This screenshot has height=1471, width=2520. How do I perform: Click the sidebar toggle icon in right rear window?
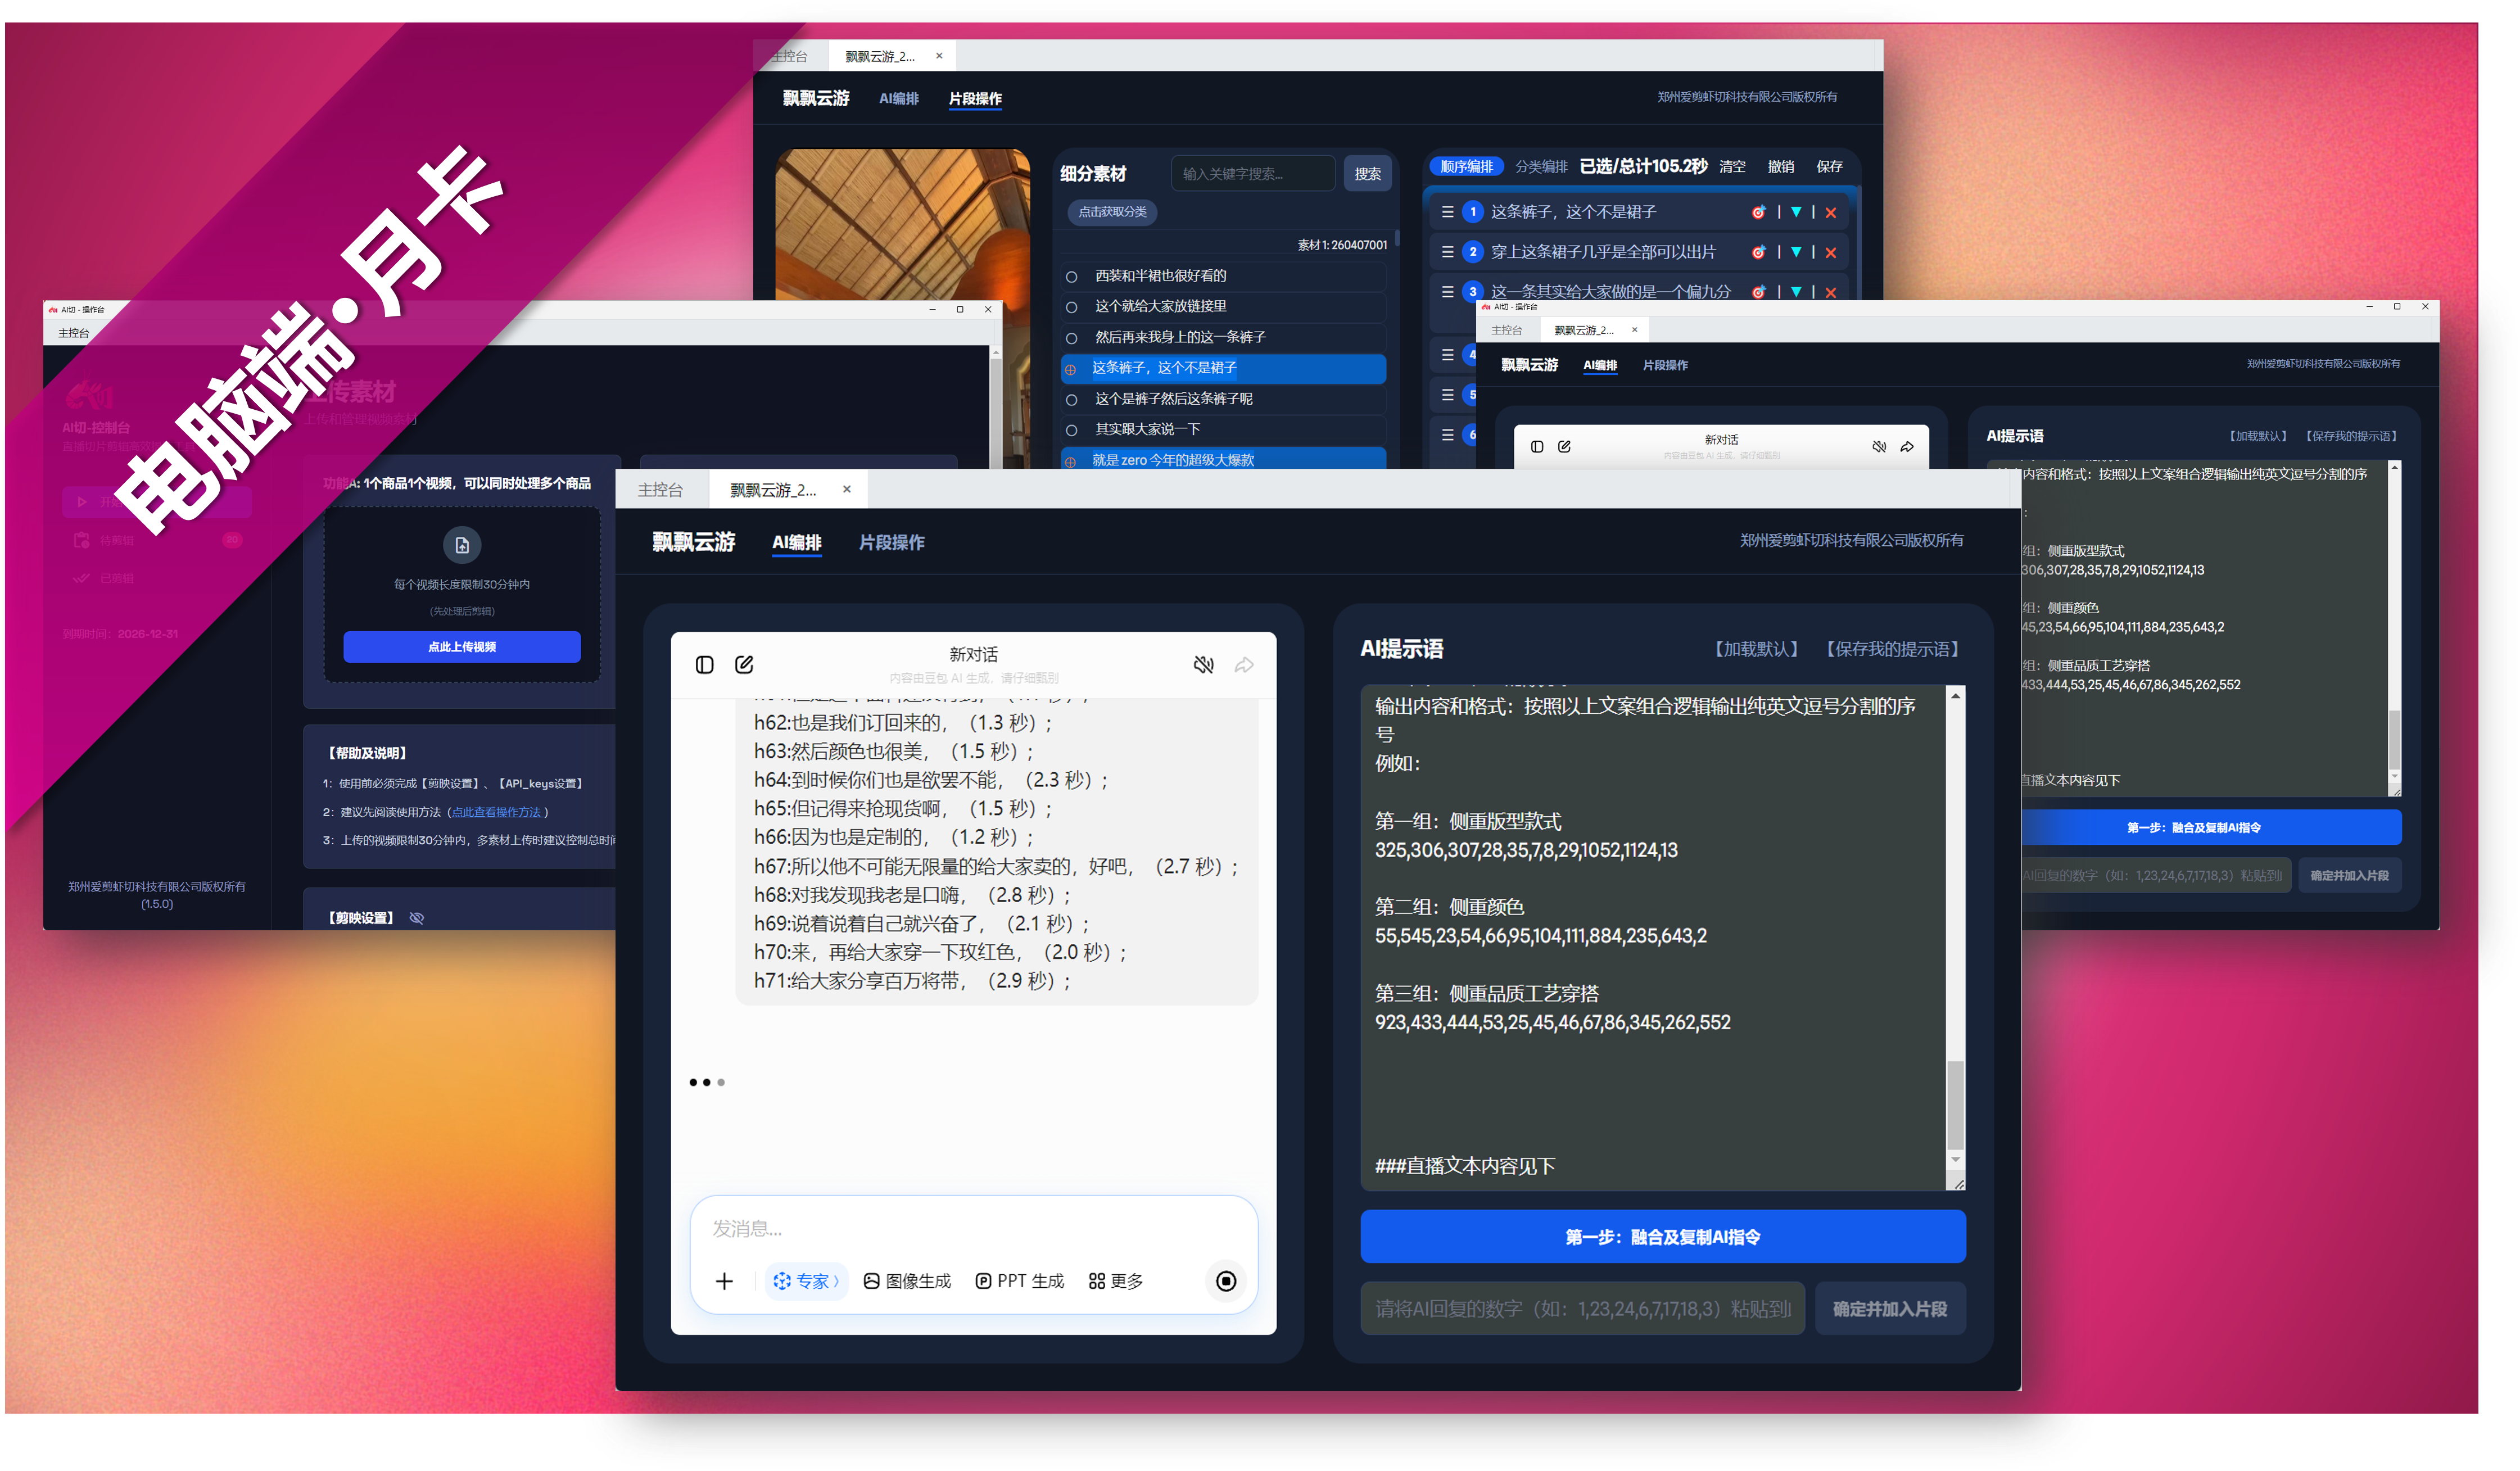[x=1537, y=447]
